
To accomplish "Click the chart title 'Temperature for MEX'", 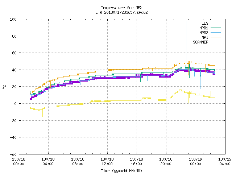I will point(121,8).
